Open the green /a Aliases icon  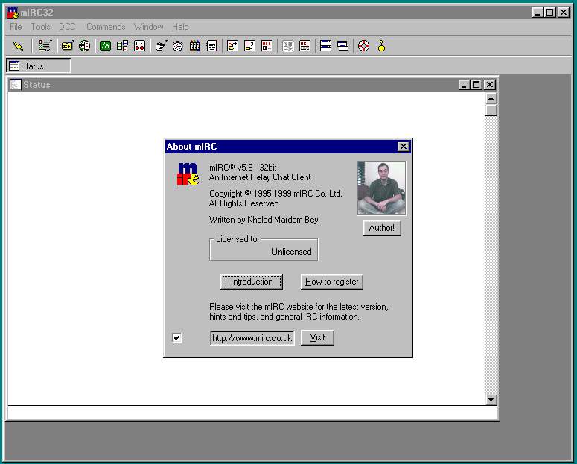(x=105, y=46)
